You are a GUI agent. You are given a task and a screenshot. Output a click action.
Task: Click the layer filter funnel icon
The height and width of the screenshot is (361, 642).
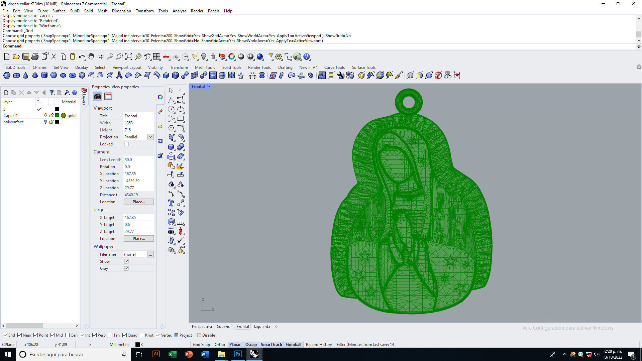click(52, 93)
